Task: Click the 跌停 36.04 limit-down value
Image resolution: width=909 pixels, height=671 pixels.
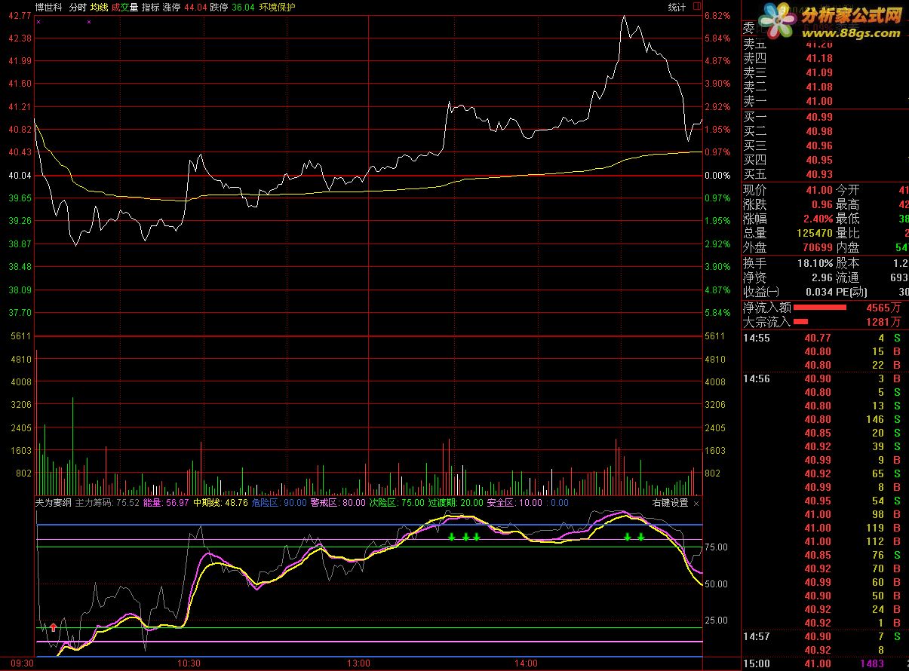Action: [232, 7]
